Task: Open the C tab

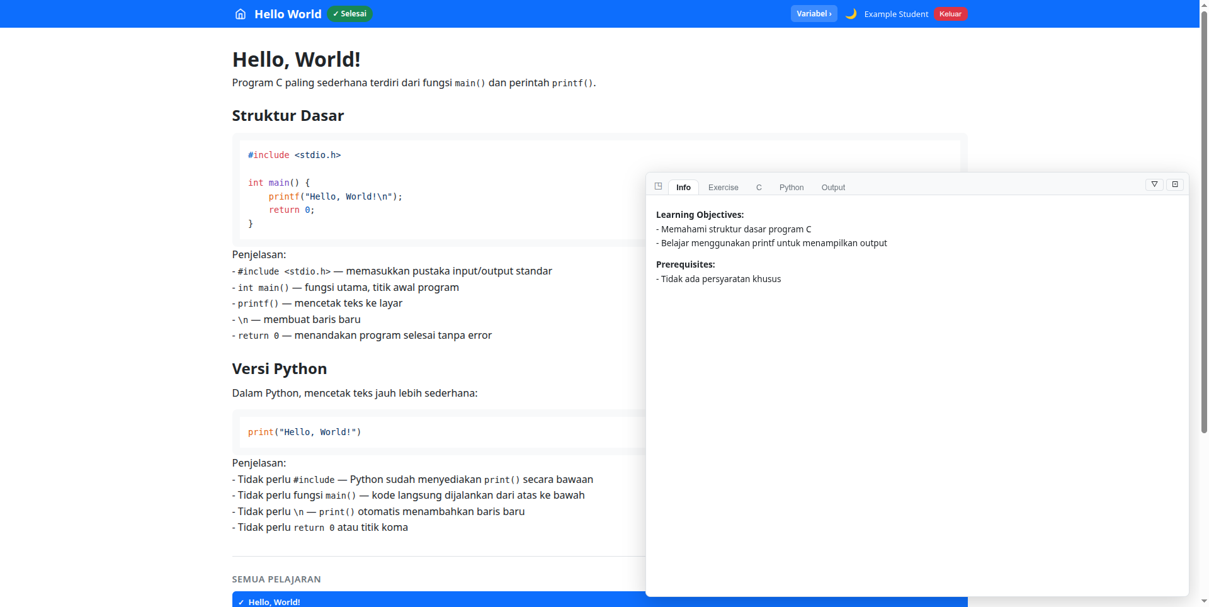Action: click(759, 188)
